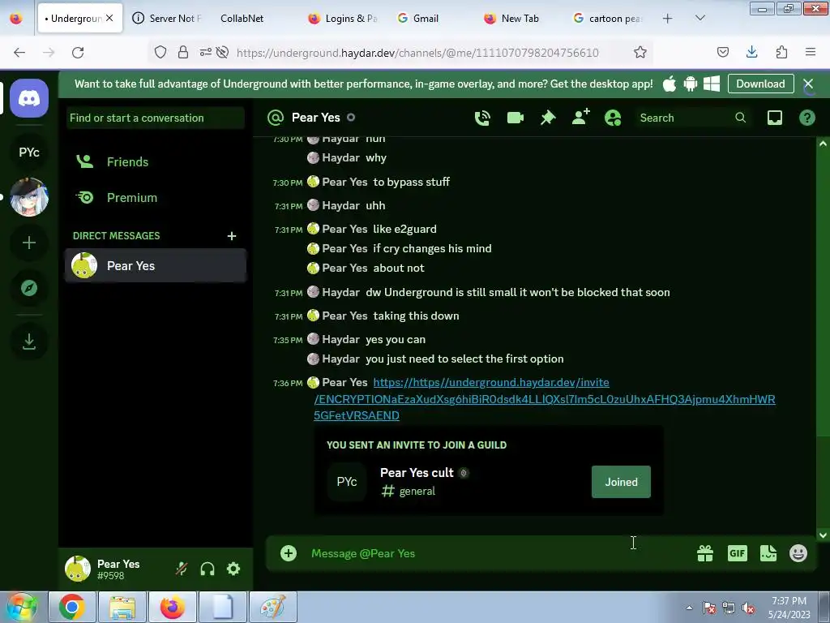Click the Download button in banner
Image resolution: width=830 pixels, height=623 pixels.
[x=760, y=84]
